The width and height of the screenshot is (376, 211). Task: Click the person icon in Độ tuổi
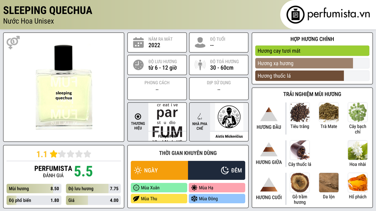click(200, 42)
